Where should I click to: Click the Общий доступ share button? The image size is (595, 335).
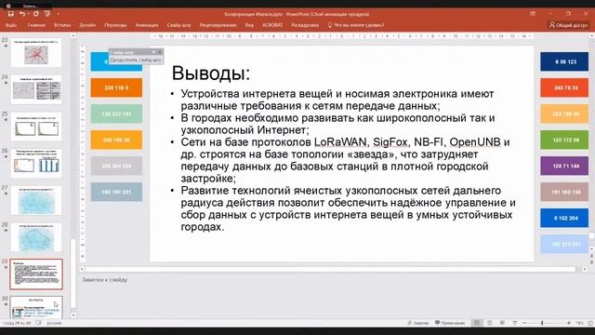568,25
